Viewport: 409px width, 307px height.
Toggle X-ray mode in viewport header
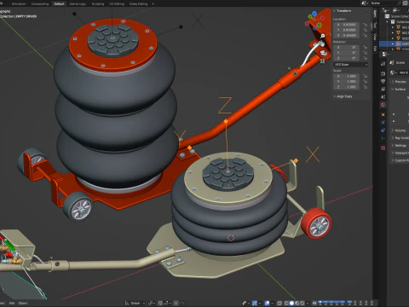point(279,303)
